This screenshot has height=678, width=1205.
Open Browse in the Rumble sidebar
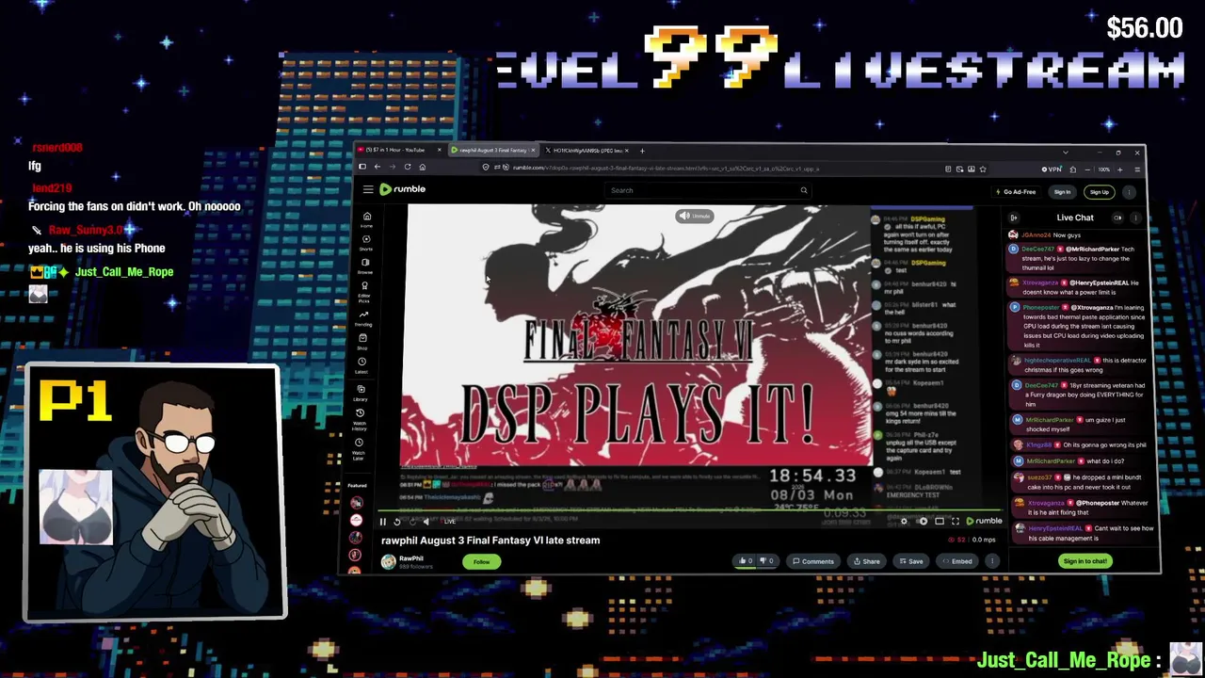(366, 266)
